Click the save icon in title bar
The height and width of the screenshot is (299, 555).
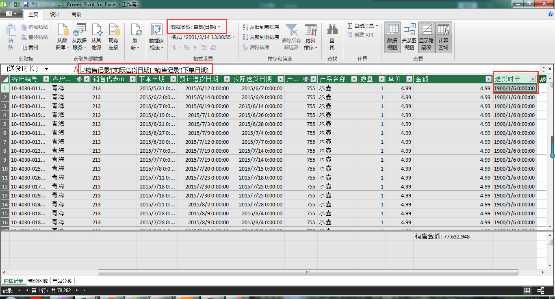26,4
